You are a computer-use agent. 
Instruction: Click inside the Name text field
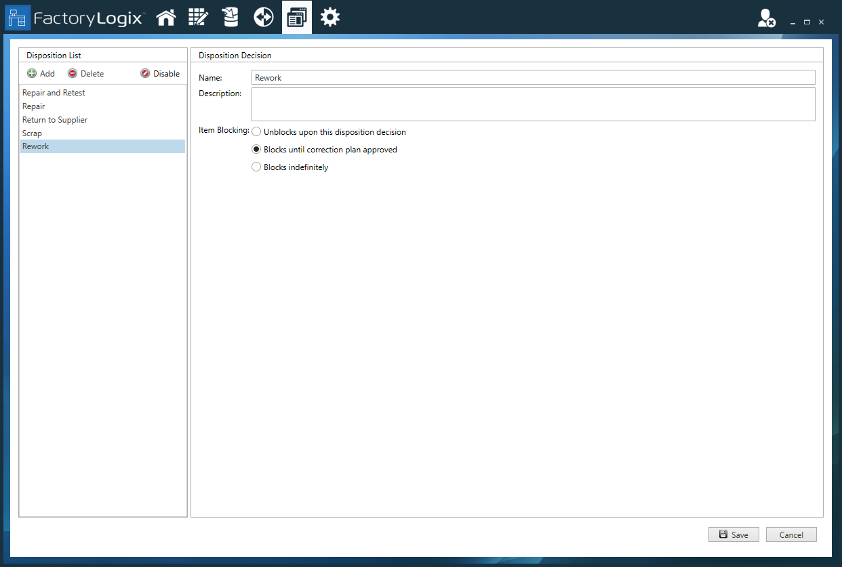pyautogui.click(x=533, y=77)
